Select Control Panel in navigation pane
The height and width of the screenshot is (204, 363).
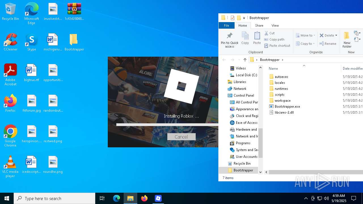(241, 95)
